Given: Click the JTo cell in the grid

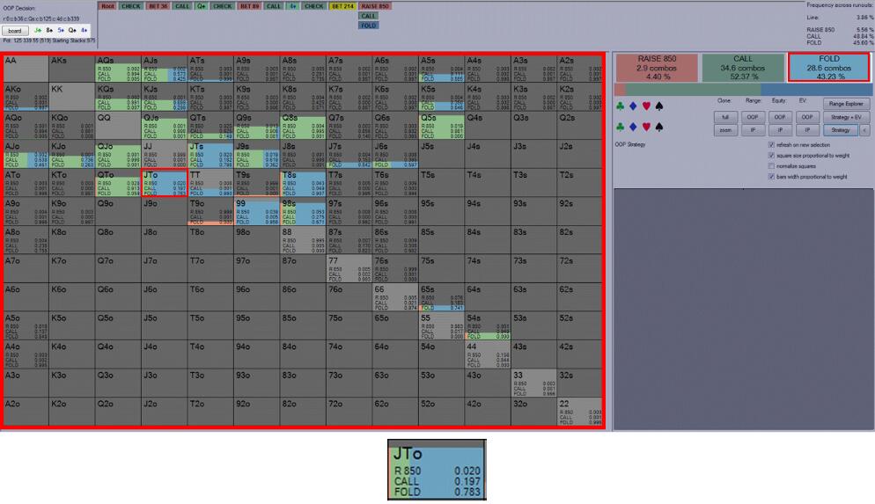Looking at the screenshot, I should (164, 183).
